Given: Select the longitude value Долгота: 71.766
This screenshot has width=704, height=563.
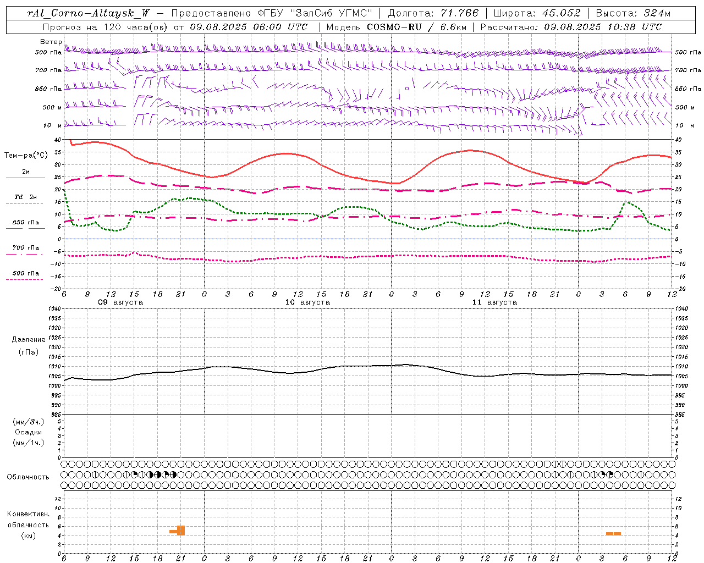Looking at the screenshot, I should coord(433,13).
